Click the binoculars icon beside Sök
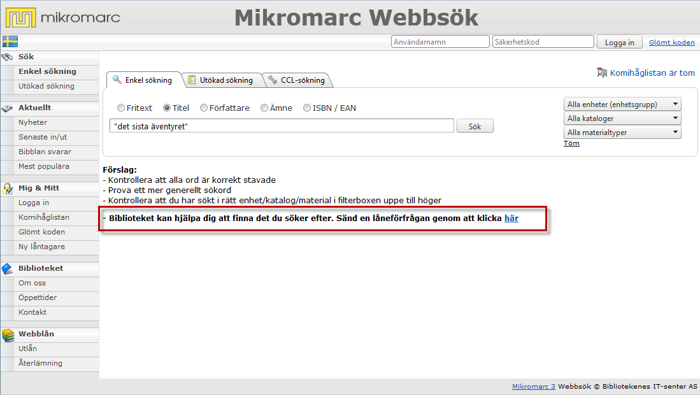The width and height of the screenshot is (700, 395). [8, 57]
